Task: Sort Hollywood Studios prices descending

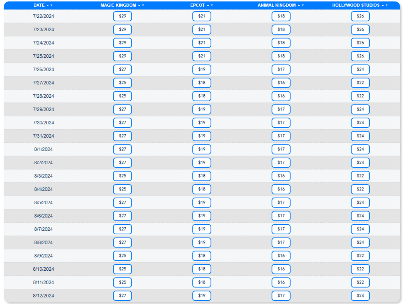Action: [387, 6]
